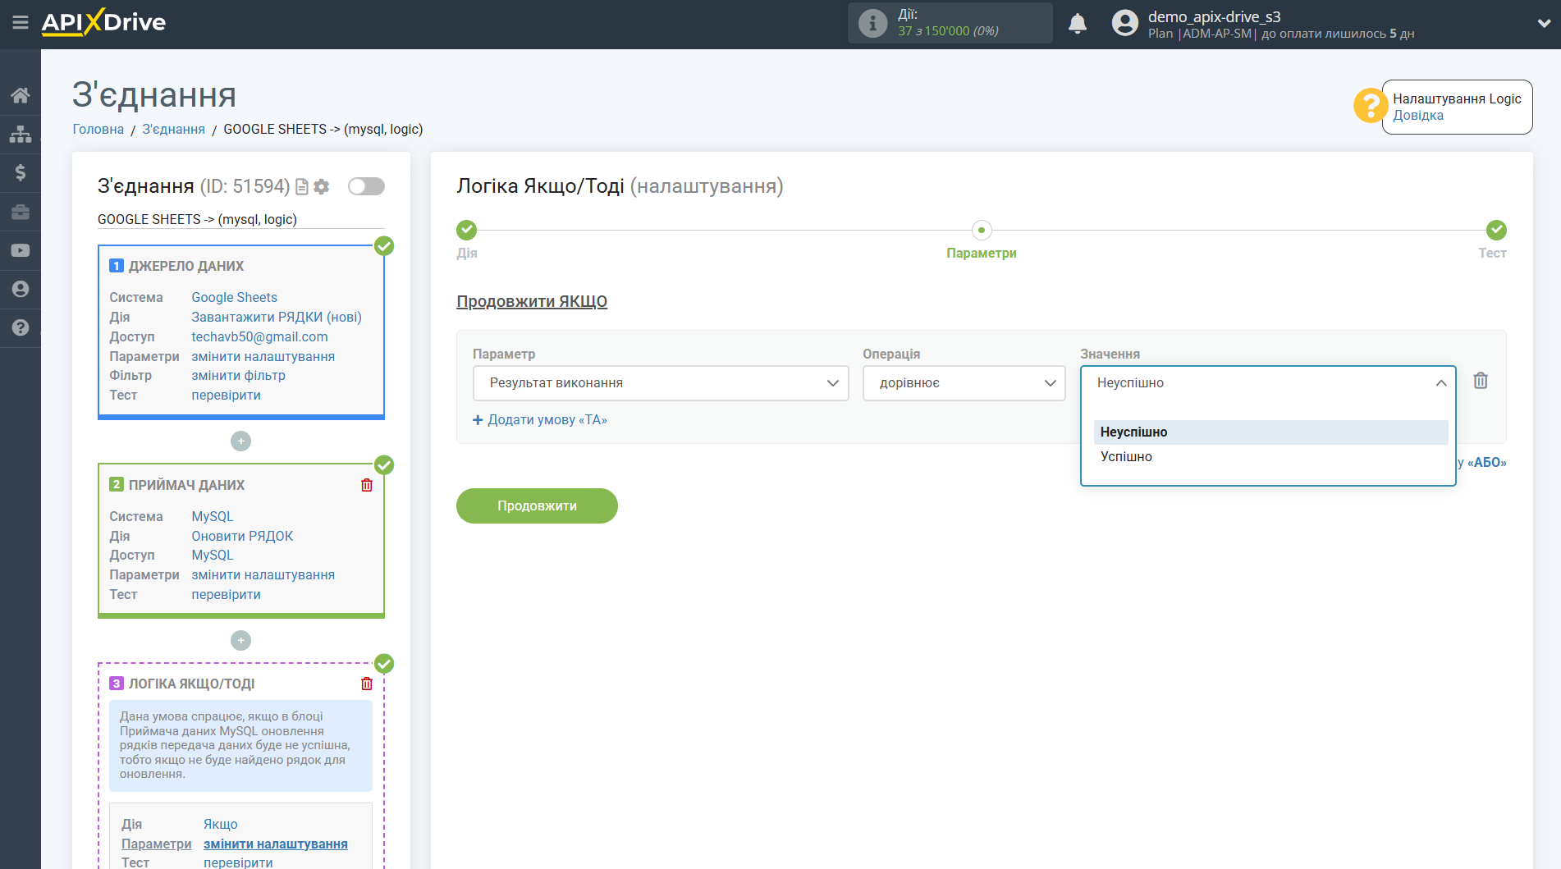Click the Продовжити button
The height and width of the screenshot is (869, 1561).
coord(537,506)
